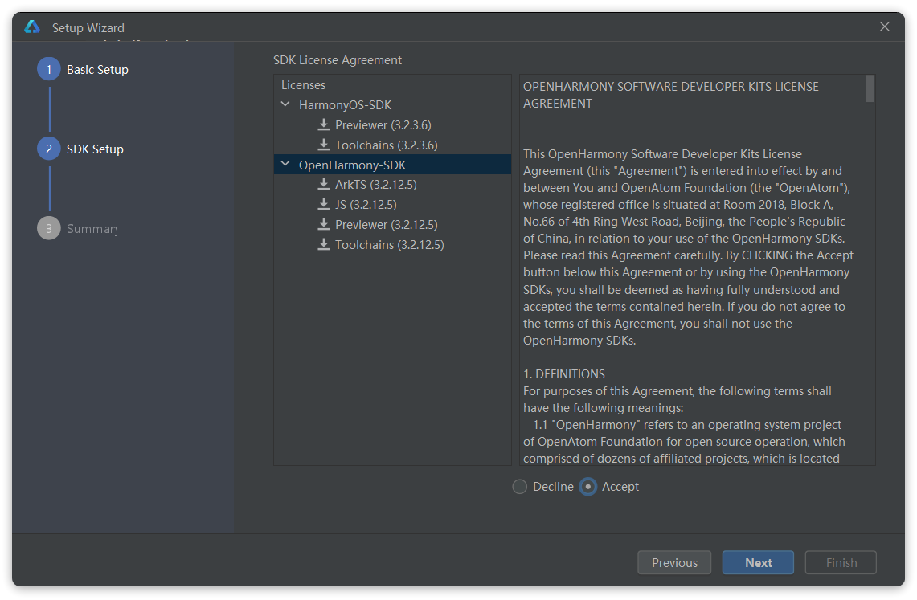
Task: Click the Licenses header label
Action: point(303,85)
